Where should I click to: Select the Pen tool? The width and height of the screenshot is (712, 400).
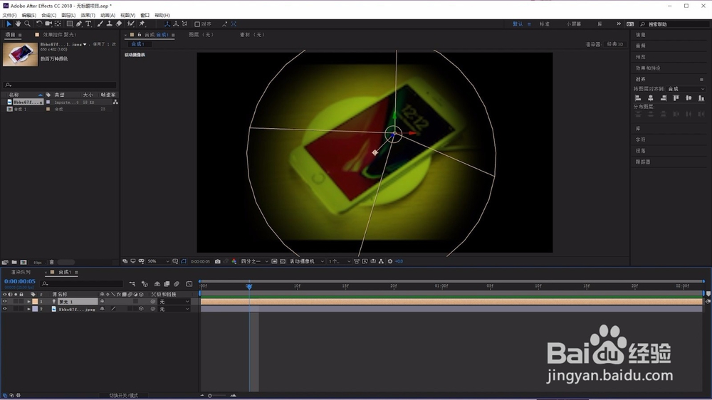79,23
